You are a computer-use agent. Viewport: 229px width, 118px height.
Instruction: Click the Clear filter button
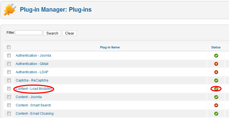click(70, 33)
